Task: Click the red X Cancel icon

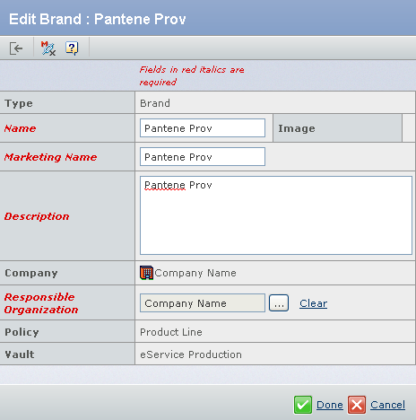Action: 357,405
